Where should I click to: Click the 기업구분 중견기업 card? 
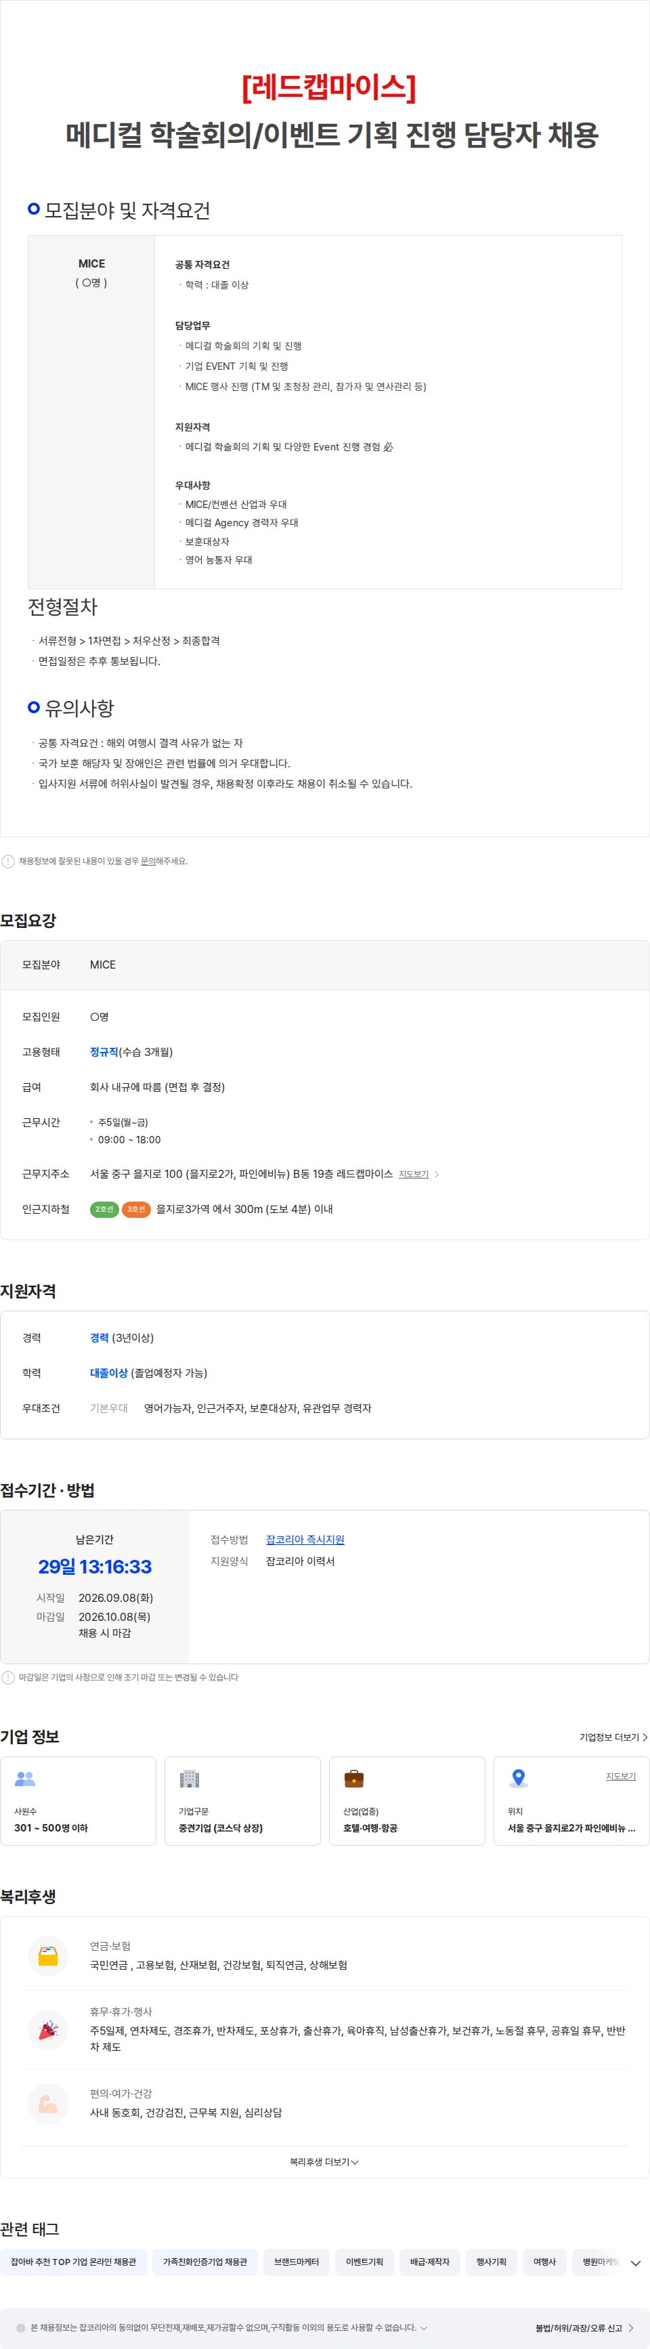coord(242,1800)
